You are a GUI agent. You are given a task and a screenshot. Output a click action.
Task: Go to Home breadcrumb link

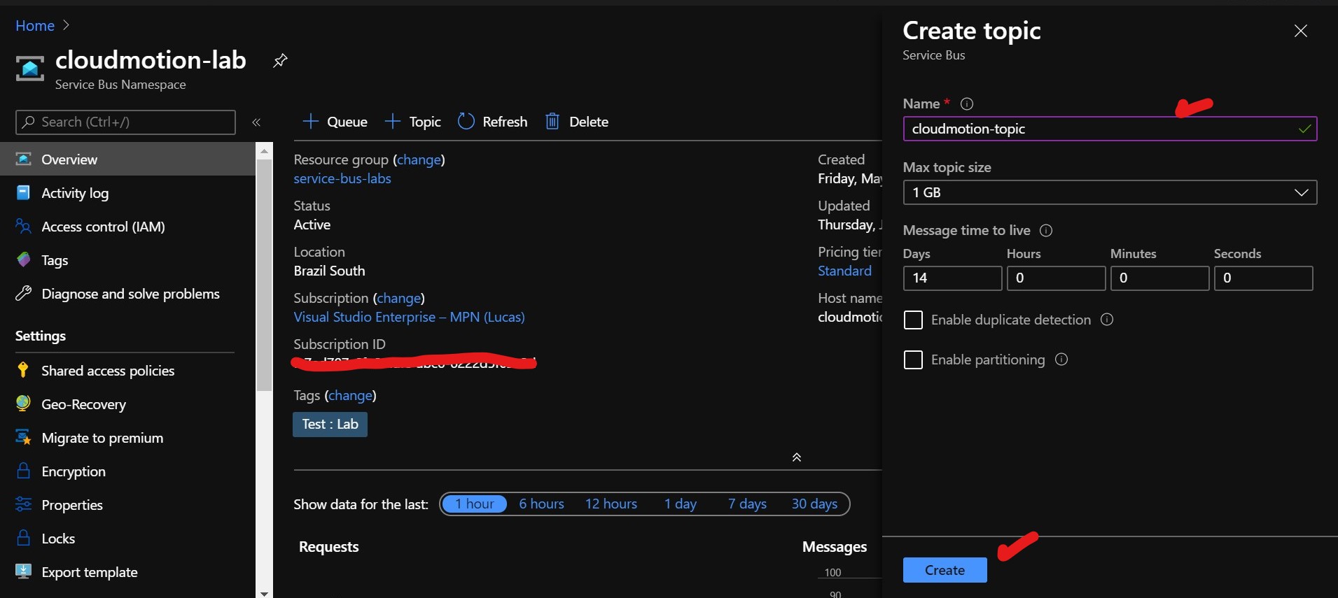35,26
